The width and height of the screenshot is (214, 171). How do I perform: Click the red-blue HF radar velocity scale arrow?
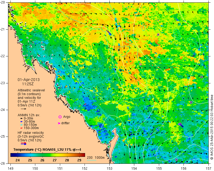coord(24,143)
